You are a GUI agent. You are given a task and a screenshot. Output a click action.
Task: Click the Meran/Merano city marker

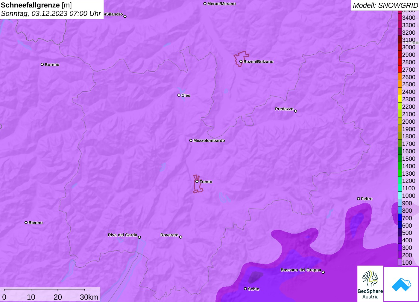205,4
